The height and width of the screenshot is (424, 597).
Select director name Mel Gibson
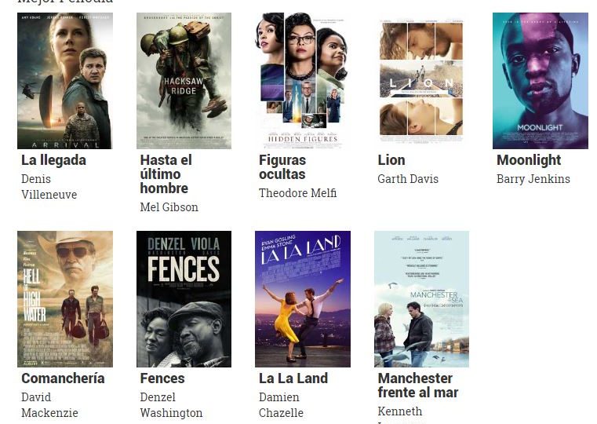(169, 207)
